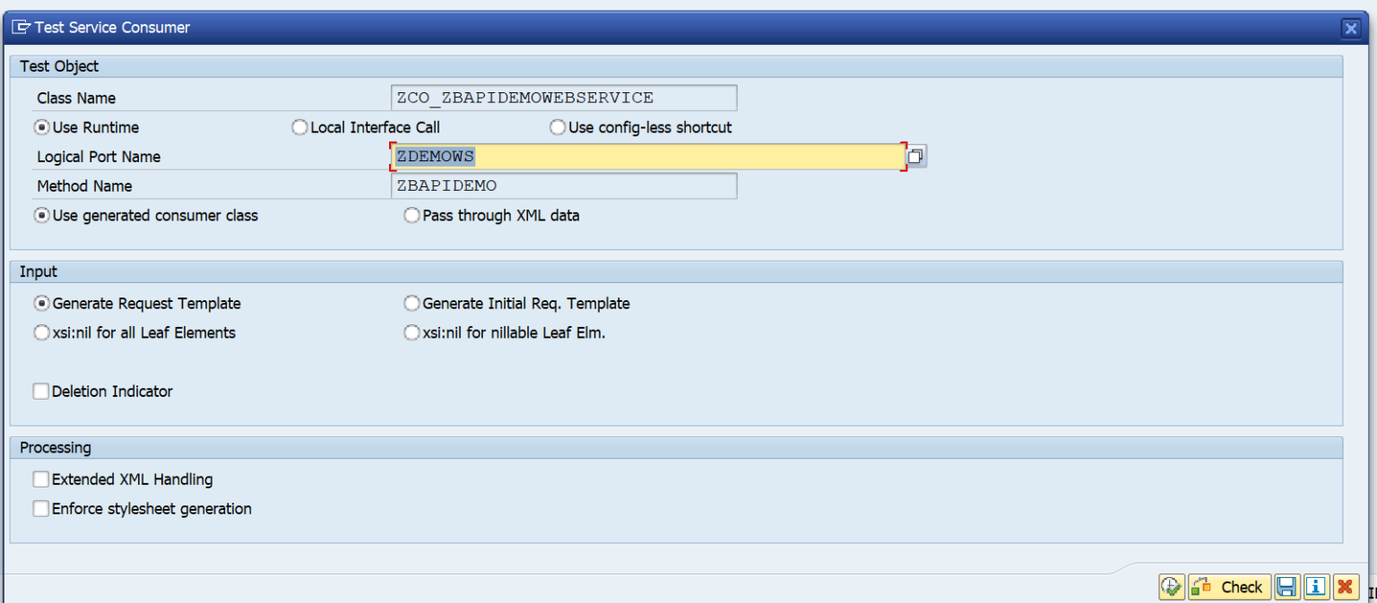Screen dimensions: 1377x603
Task: Select the Local Interface Call option
Action: click(299, 127)
